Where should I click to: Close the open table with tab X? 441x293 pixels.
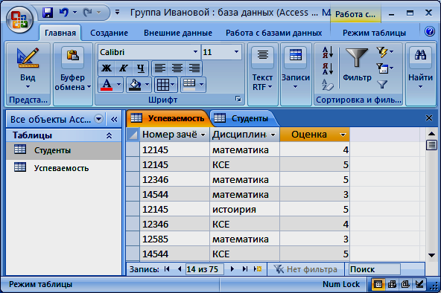(429, 118)
